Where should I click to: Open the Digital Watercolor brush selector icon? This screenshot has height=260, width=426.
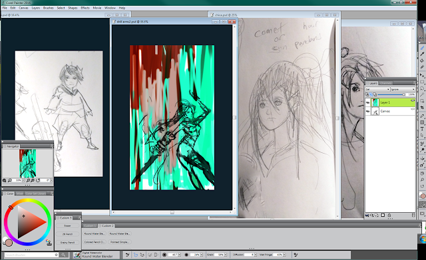[77, 255]
